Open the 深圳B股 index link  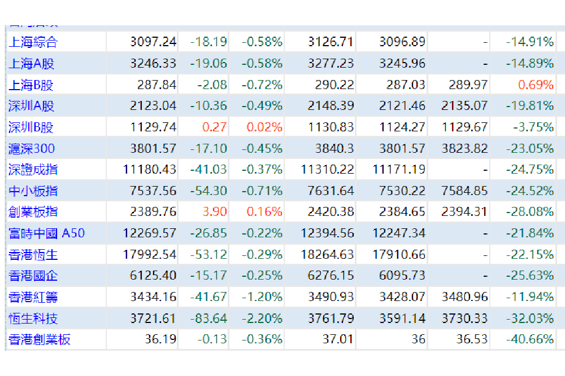(31, 127)
